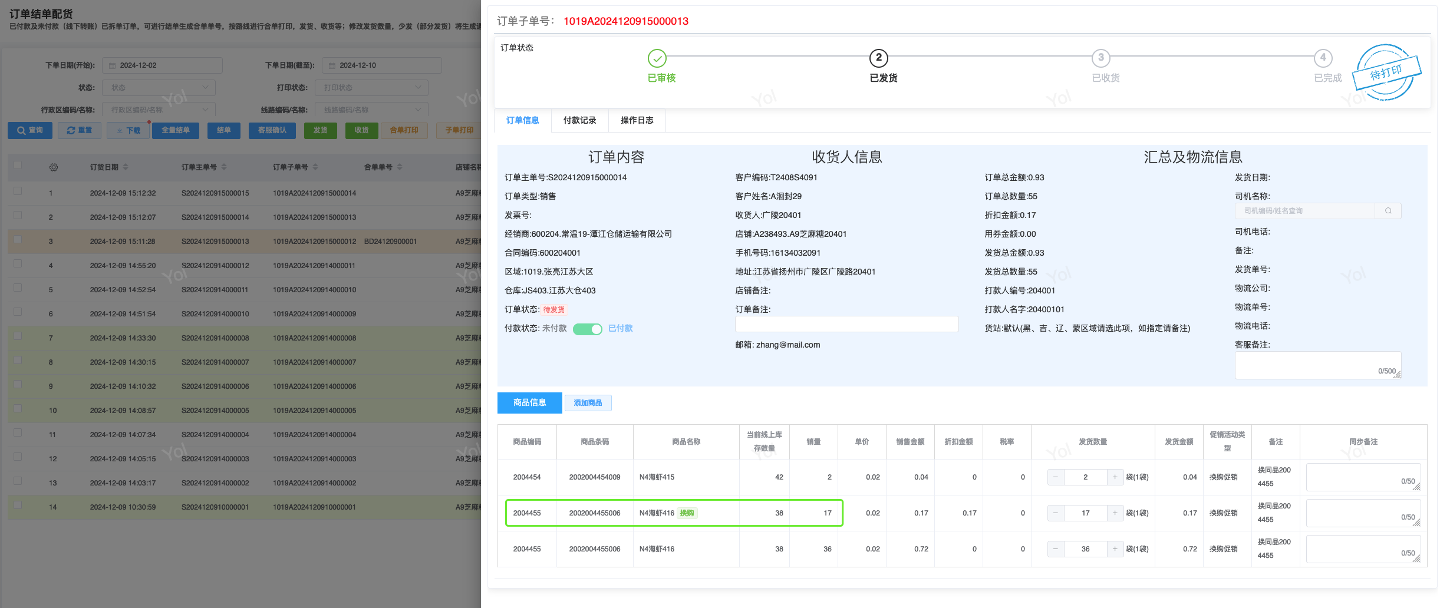The image size is (1440, 608).
Task: Check the select-all checkbox in table header
Action: pos(18,166)
